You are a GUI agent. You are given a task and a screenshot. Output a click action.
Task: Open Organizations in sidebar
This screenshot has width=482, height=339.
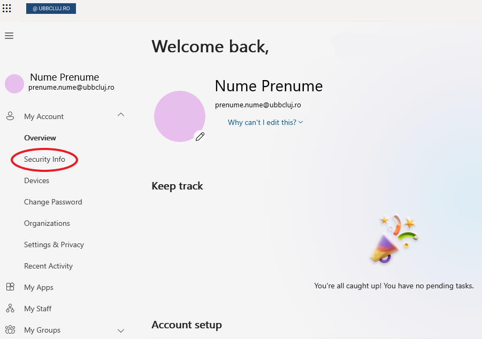[x=47, y=223]
